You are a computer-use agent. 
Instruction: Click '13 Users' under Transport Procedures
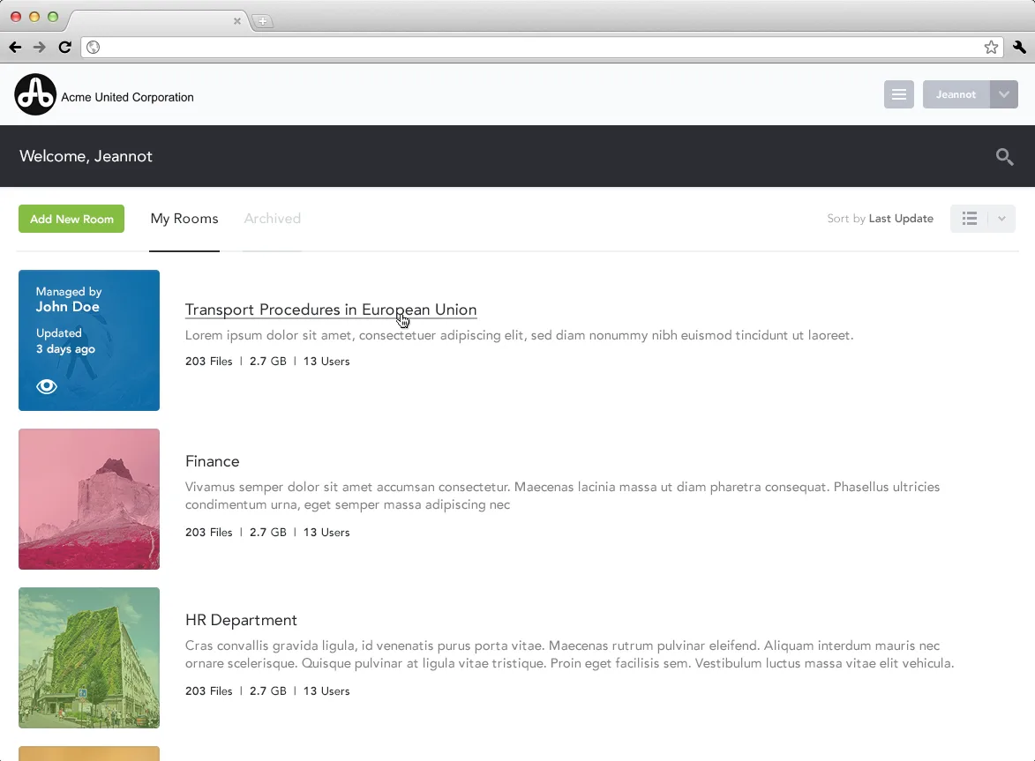click(x=326, y=362)
